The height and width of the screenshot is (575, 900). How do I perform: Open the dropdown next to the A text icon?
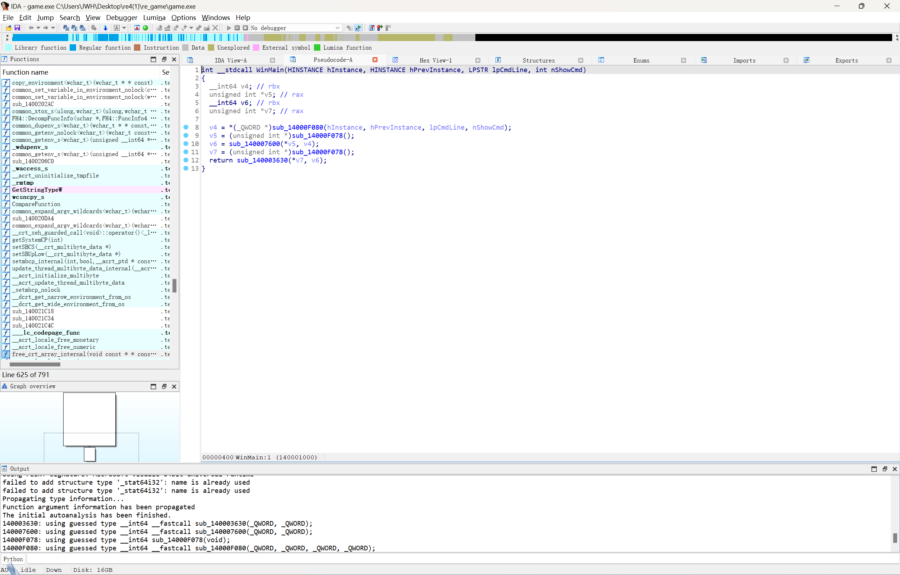click(124, 27)
